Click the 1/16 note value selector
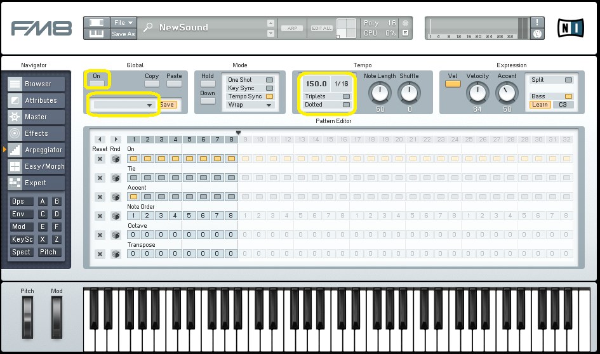This screenshot has height=354, width=600. pyautogui.click(x=342, y=84)
